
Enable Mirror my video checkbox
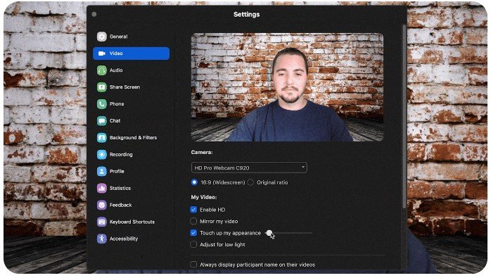[193, 221]
